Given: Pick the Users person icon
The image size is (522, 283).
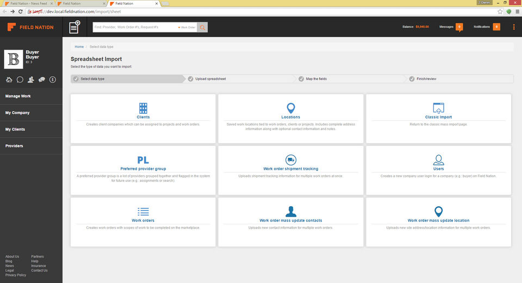Looking at the screenshot, I should coord(438,160).
